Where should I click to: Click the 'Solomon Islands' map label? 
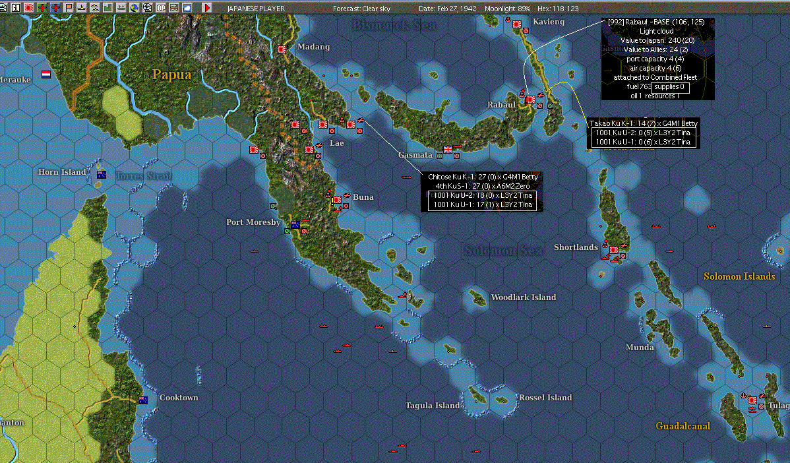point(739,276)
